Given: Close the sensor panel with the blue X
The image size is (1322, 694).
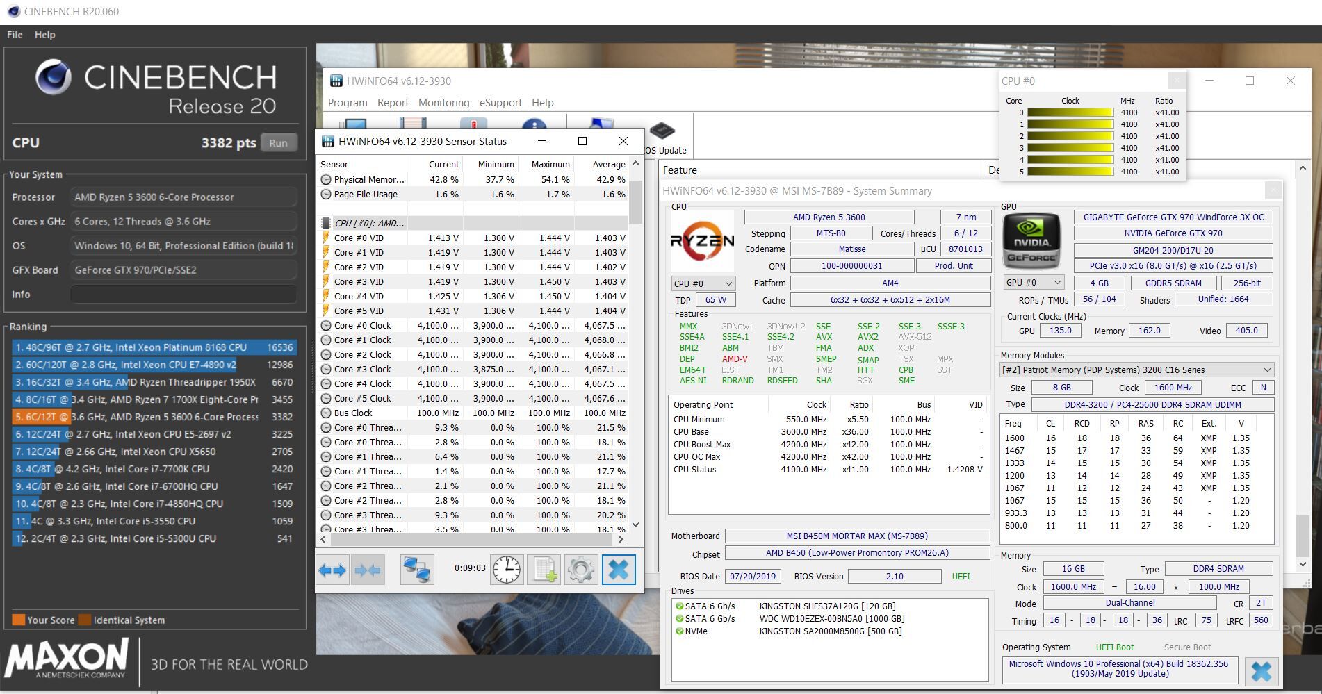Looking at the screenshot, I should point(618,570).
